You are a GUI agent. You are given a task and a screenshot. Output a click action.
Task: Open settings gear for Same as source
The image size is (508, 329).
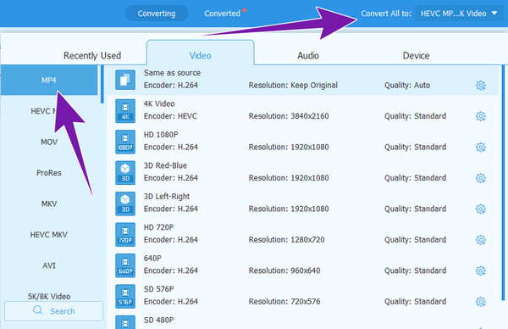pos(480,86)
